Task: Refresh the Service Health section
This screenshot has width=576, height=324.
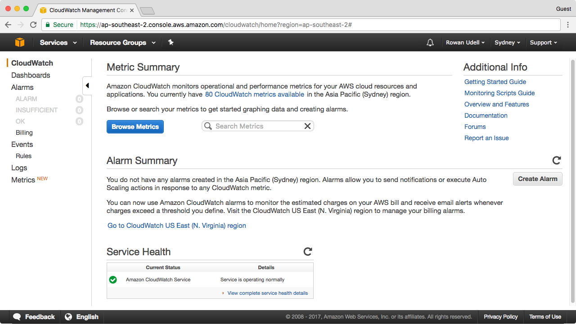Action: click(x=308, y=252)
